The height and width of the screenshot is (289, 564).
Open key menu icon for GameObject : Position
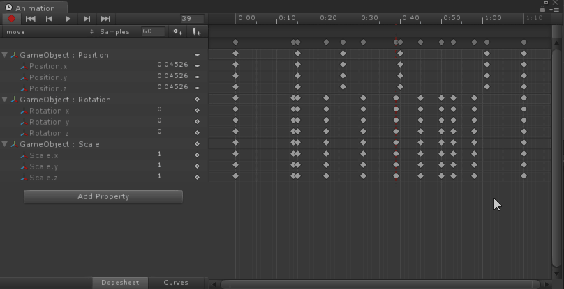pos(197,55)
